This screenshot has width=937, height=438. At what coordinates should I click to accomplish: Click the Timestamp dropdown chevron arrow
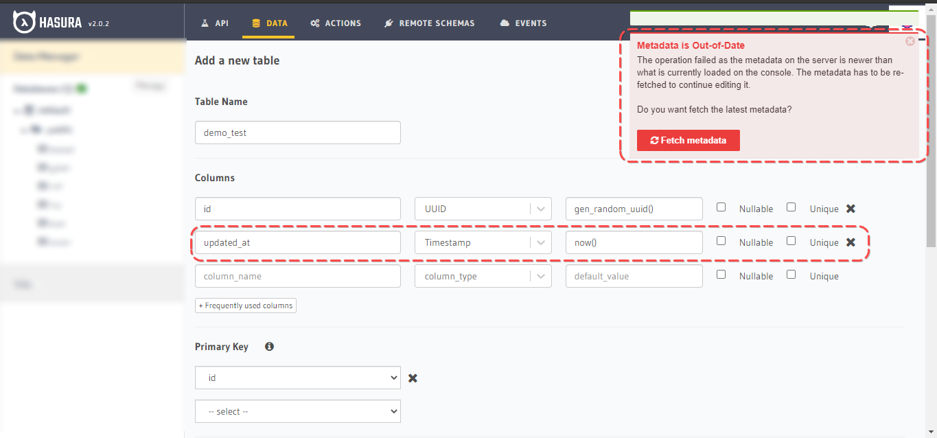pos(541,242)
